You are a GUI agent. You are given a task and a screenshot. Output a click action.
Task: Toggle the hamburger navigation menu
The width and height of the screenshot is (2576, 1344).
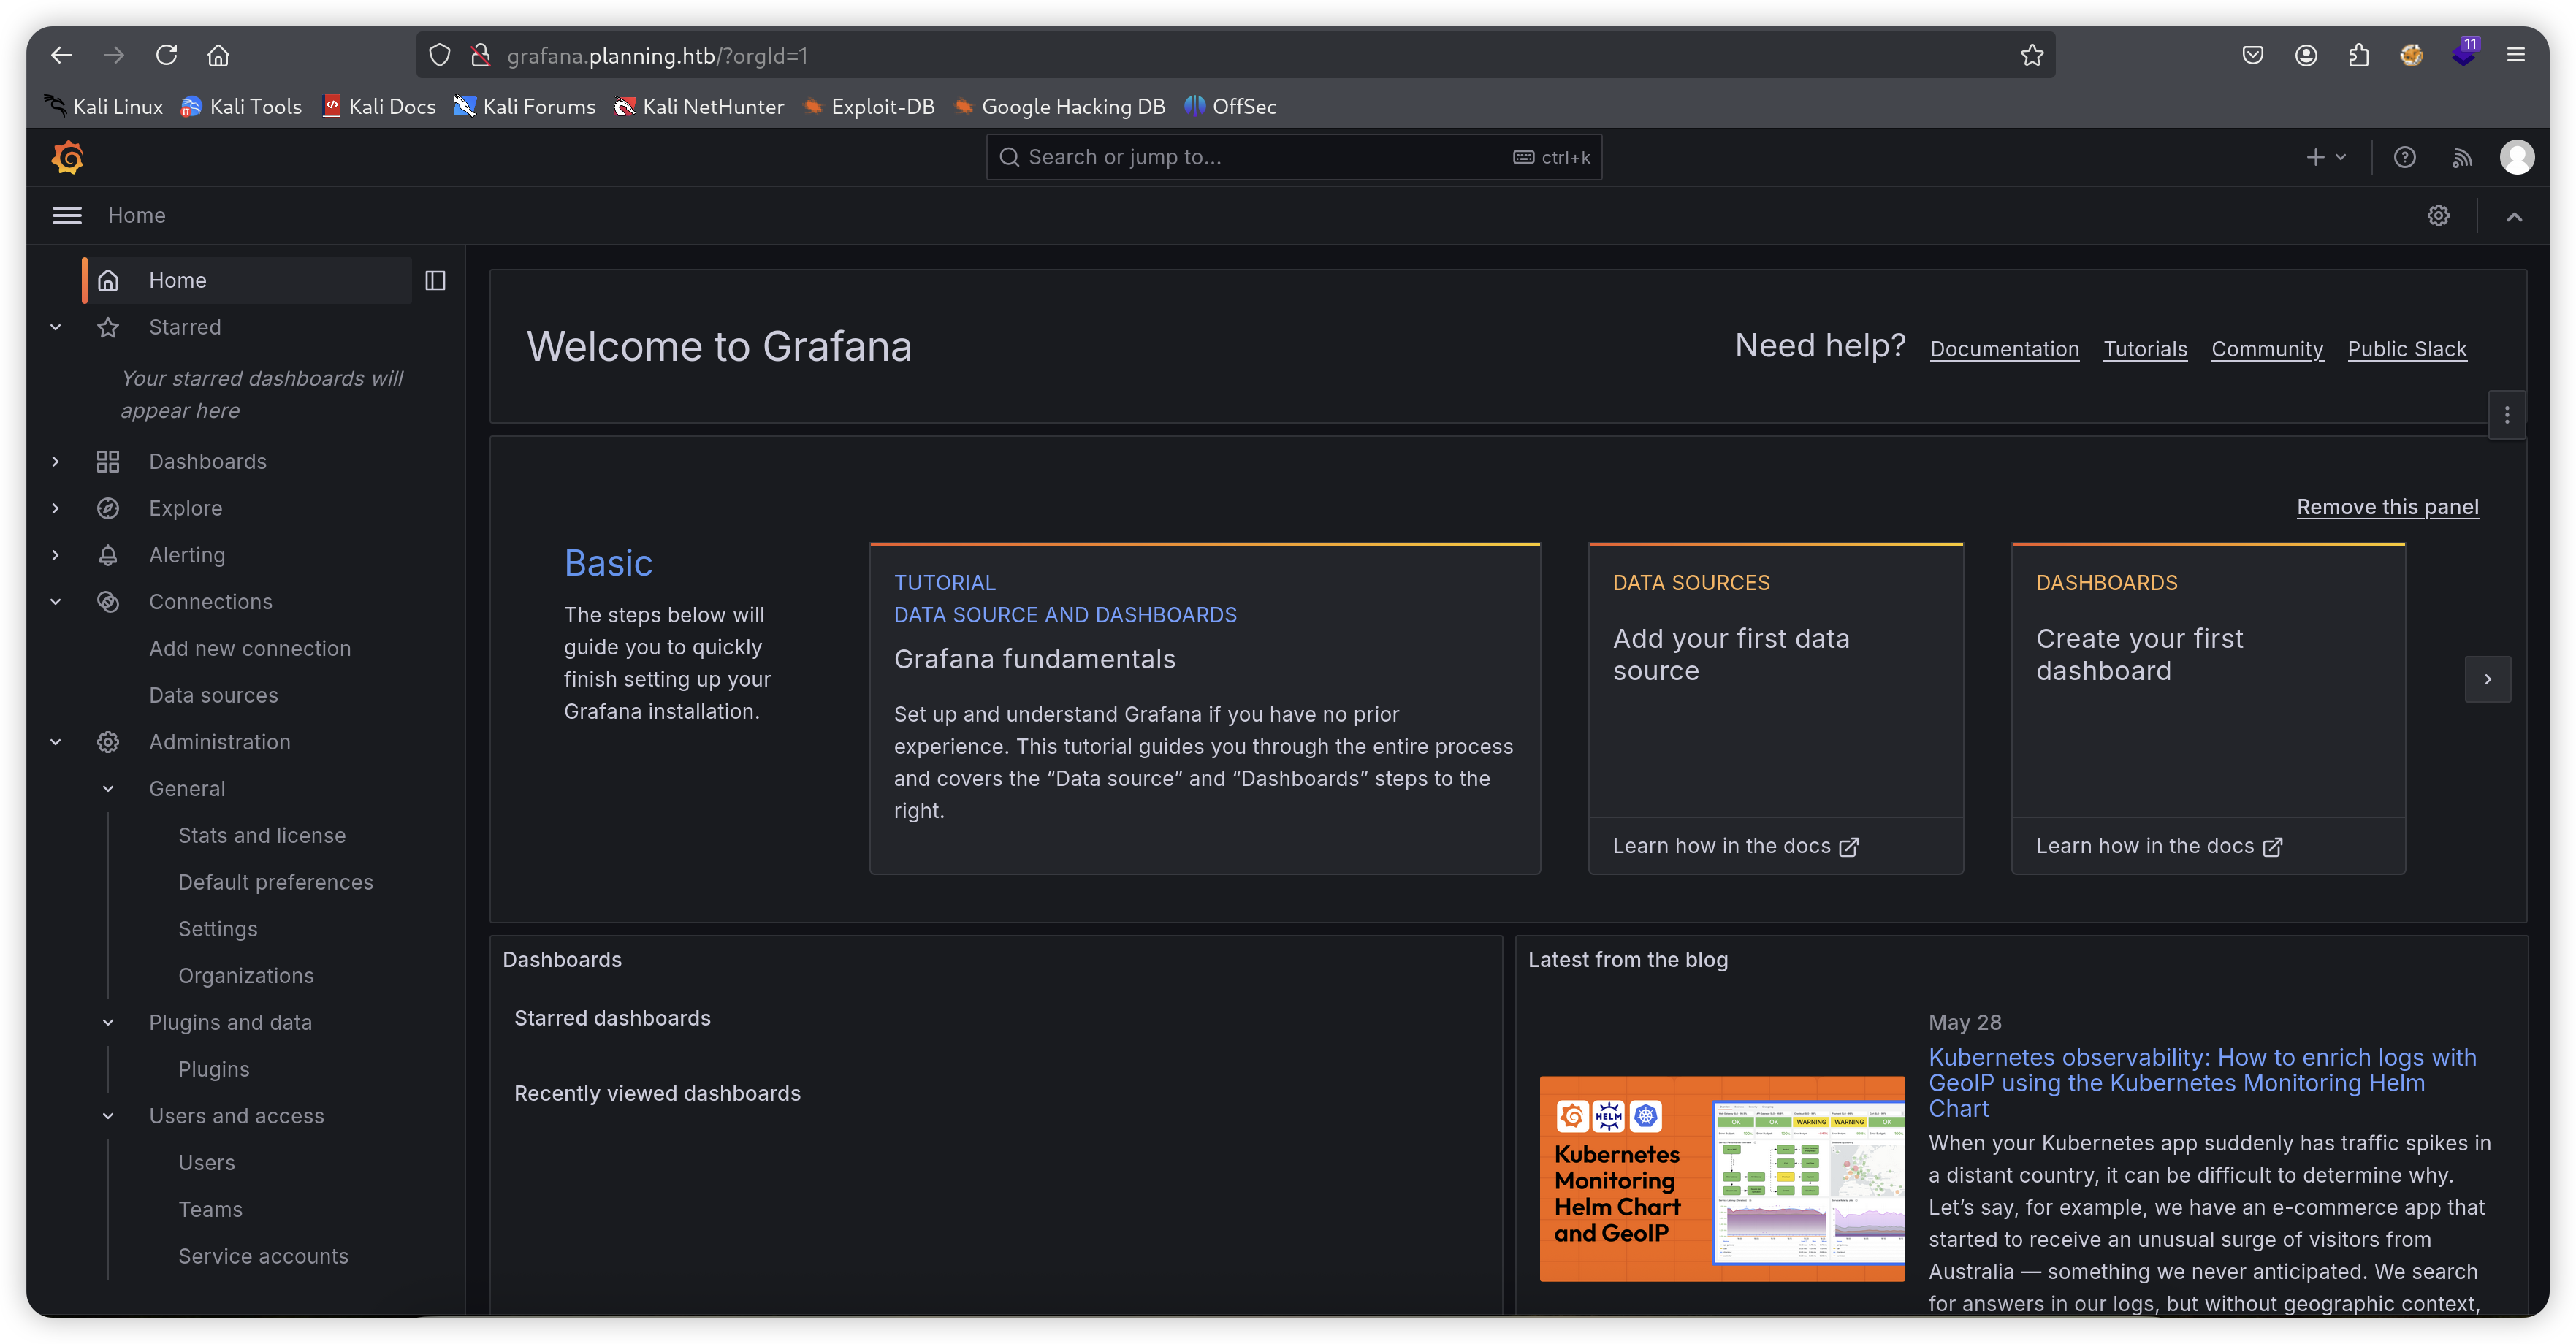point(67,216)
